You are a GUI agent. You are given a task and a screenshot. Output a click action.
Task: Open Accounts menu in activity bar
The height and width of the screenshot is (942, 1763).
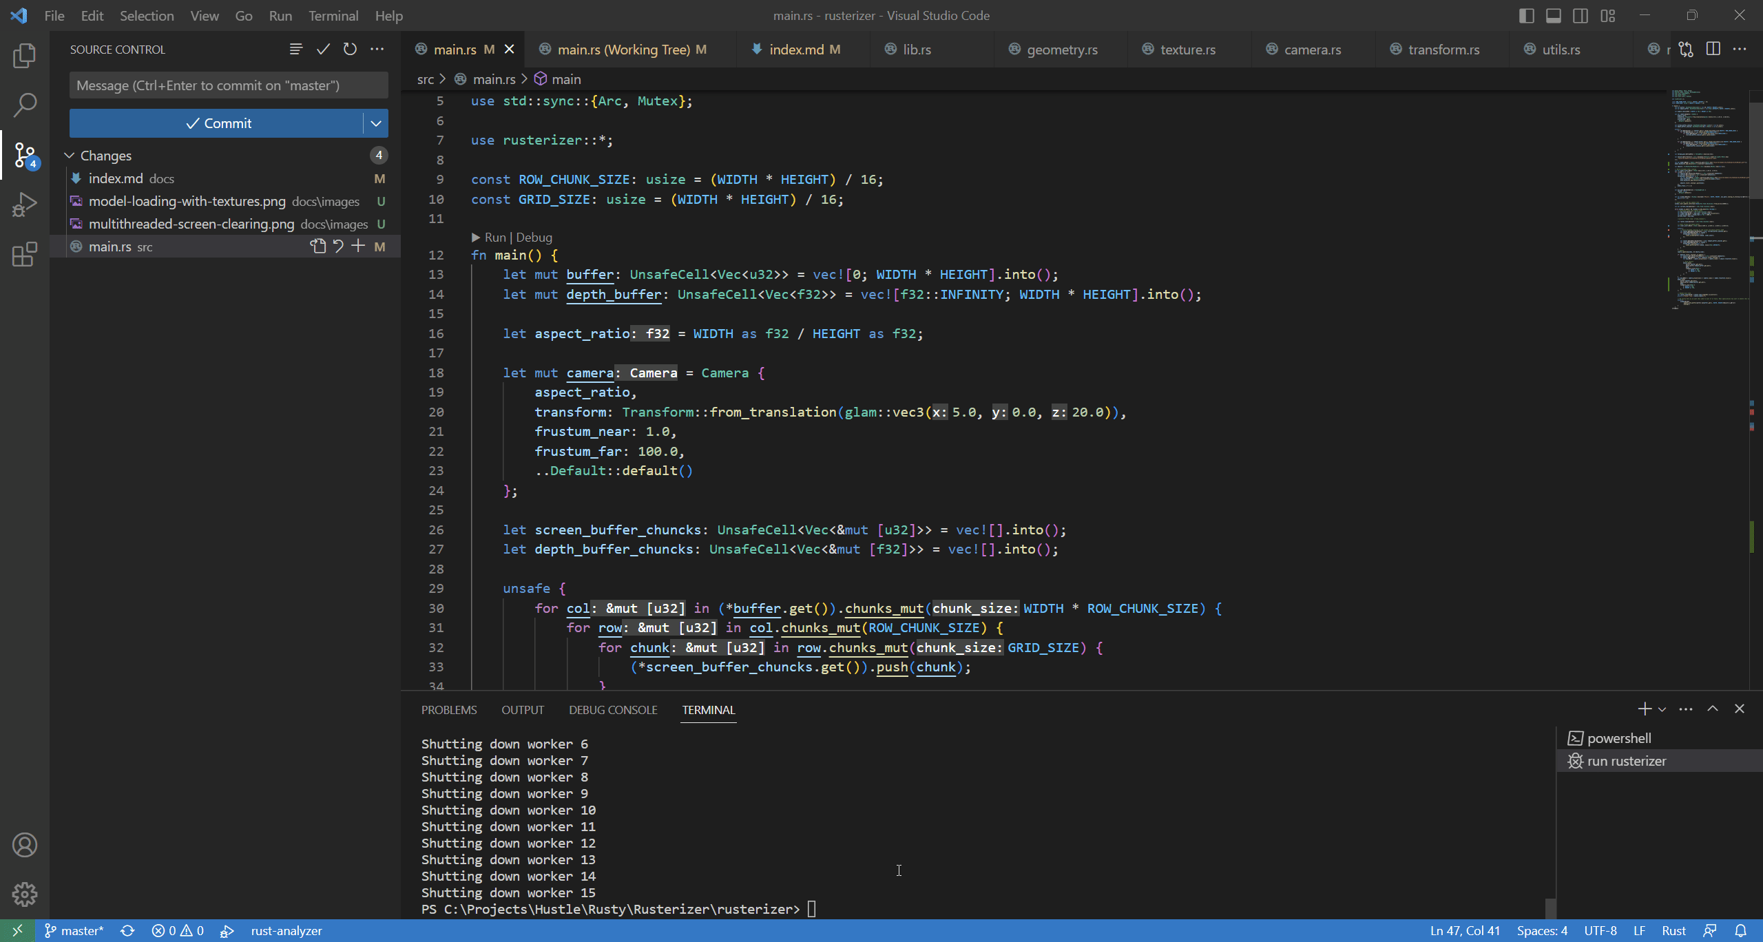click(x=25, y=845)
